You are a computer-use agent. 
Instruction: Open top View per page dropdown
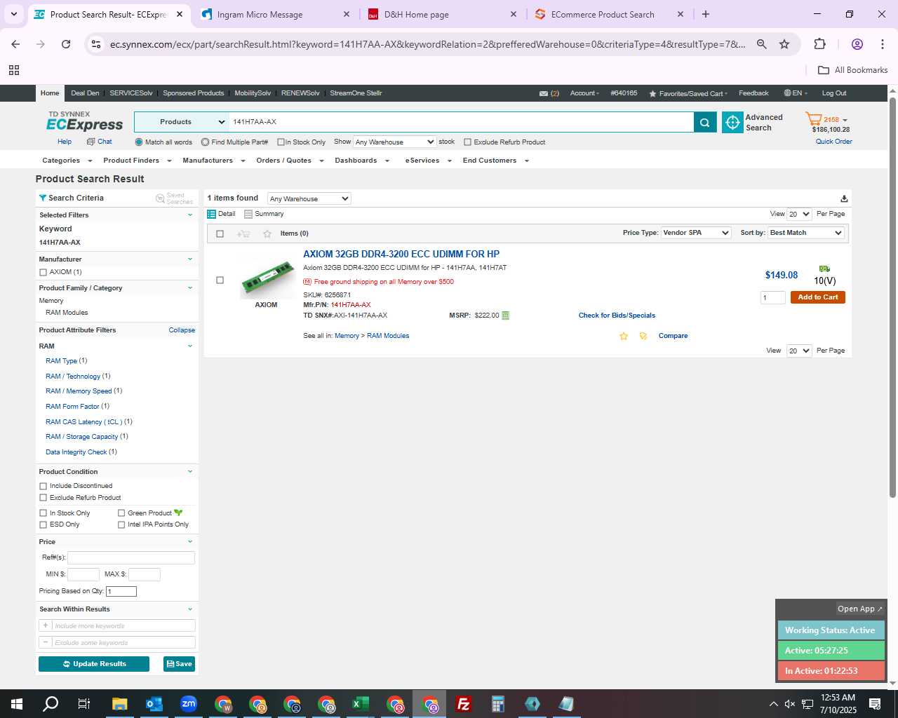pos(799,215)
